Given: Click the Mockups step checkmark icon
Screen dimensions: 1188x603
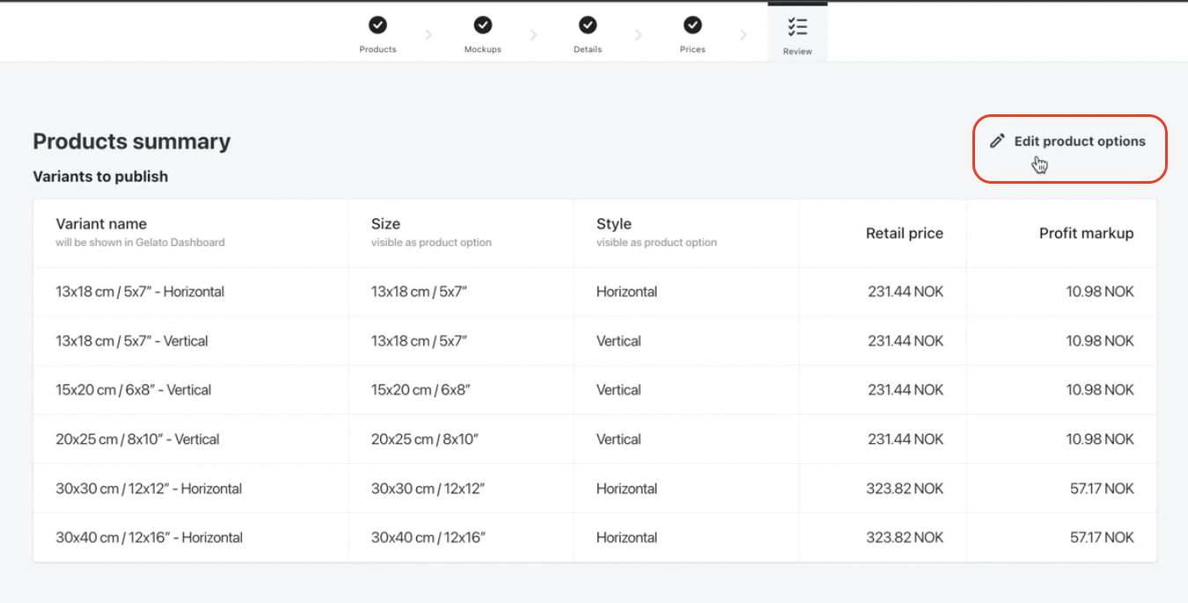Looking at the screenshot, I should (x=483, y=25).
